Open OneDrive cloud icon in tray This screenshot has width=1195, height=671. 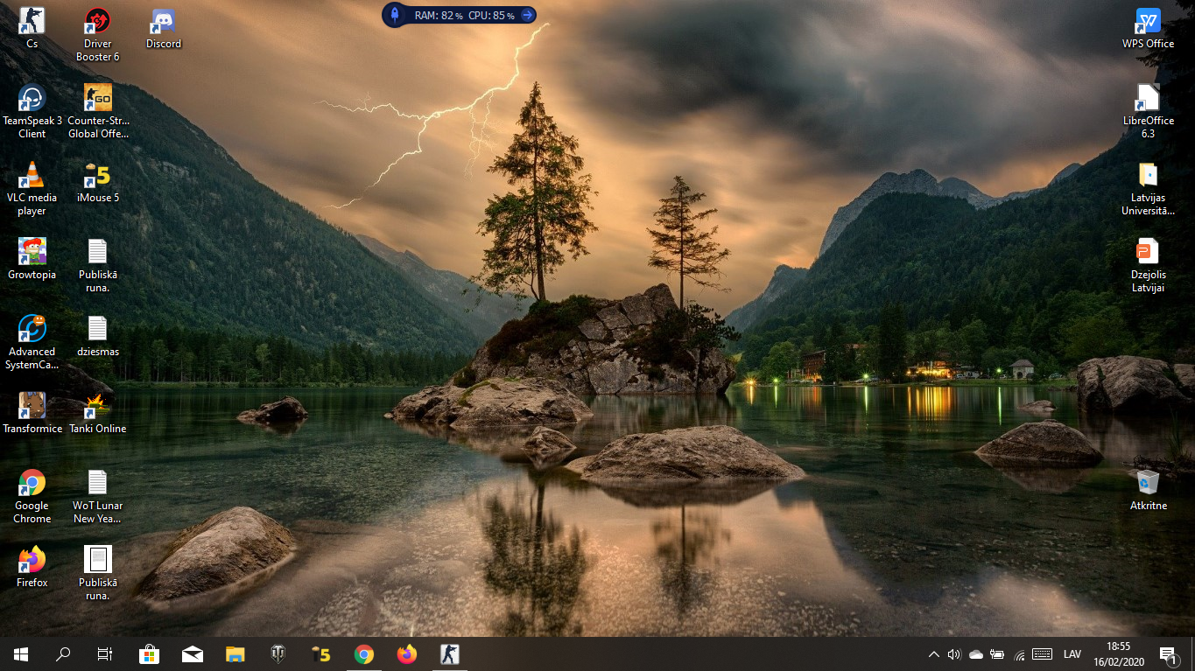click(975, 654)
